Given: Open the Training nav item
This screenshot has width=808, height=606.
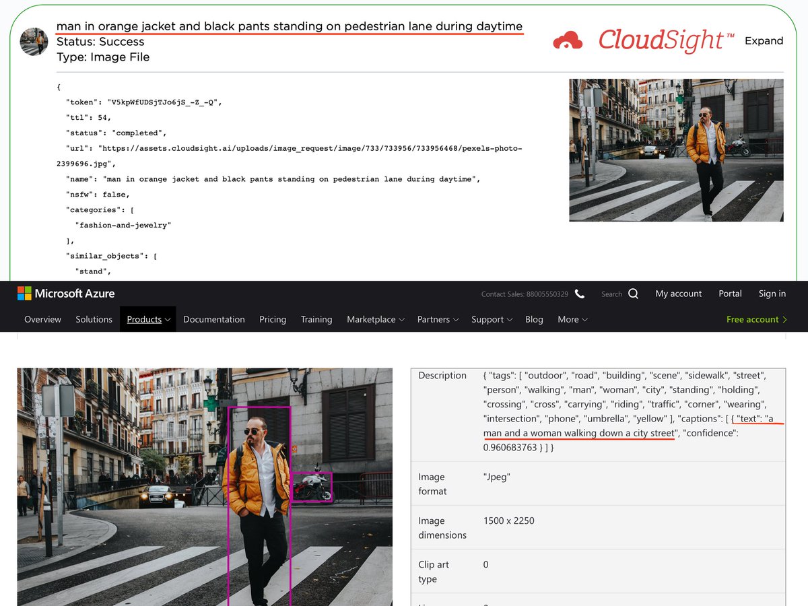Looking at the screenshot, I should tap(316, 319).
